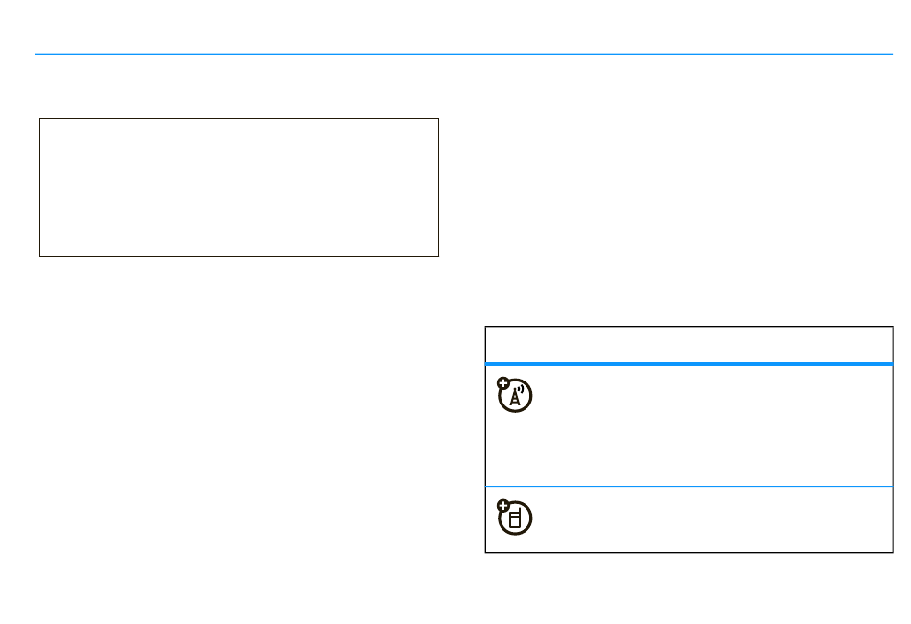Select the table row with tower icon
Screen dimensions: 911x624
click(x=689, y=426)
